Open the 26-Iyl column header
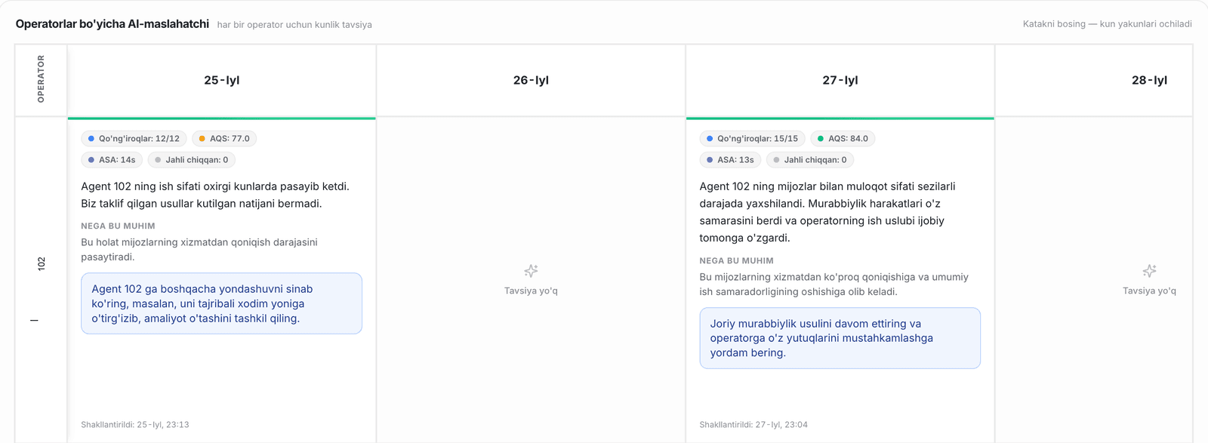The image size is (1208, 443). coord(531,80)
